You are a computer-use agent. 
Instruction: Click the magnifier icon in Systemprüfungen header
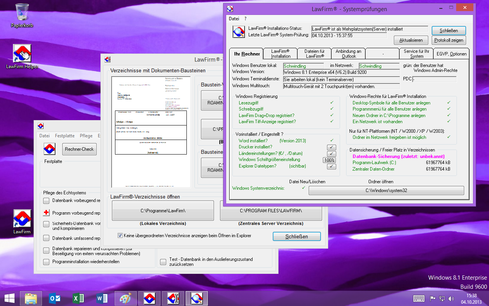click(239, 32)
